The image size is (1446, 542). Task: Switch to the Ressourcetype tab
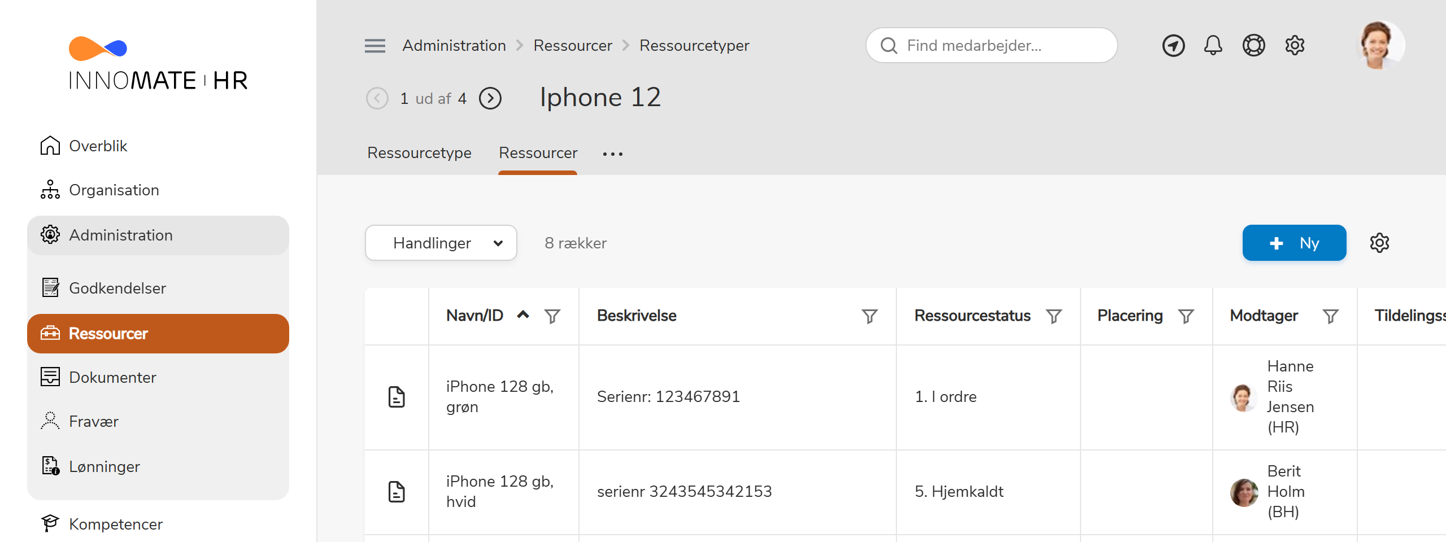click(419, 152)
